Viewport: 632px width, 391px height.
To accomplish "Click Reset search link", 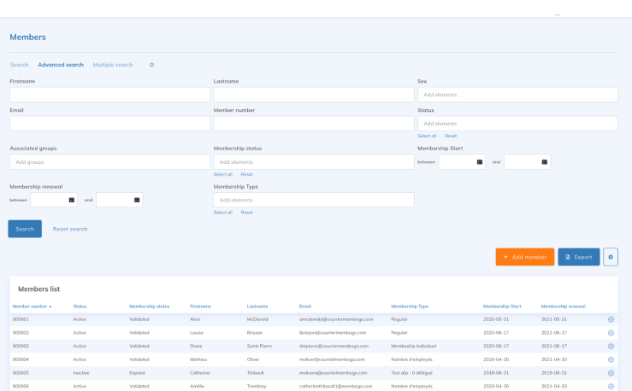I will (70, 229).
